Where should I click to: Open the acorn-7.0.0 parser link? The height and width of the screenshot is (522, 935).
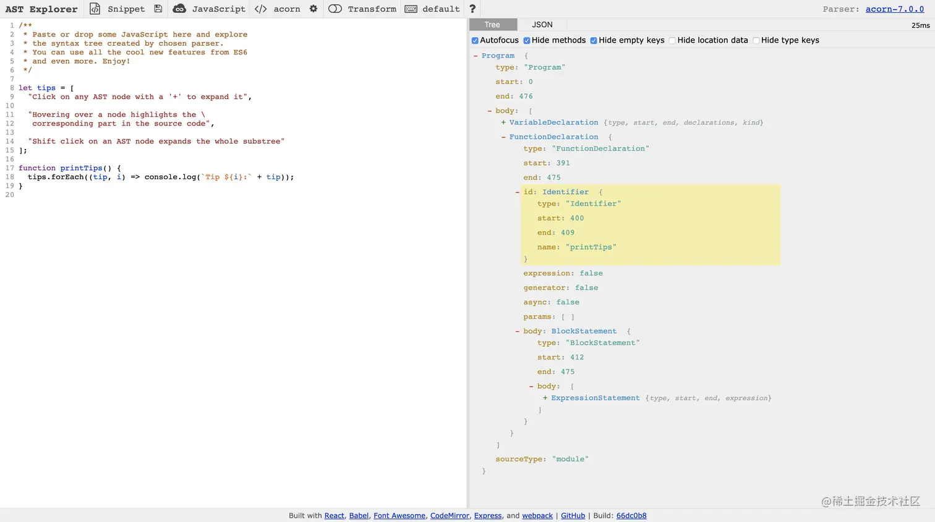pyautogui.click(x=895, y=9)
